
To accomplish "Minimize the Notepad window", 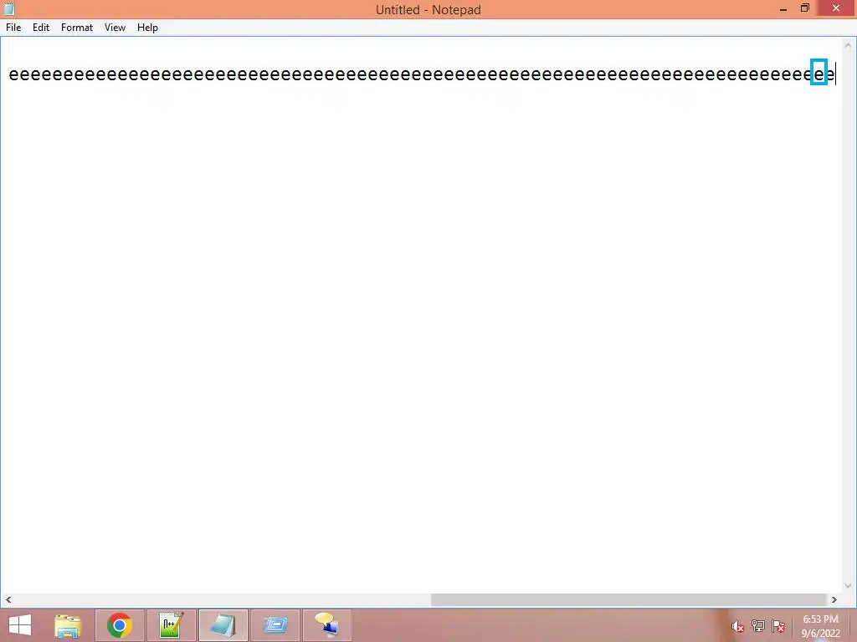I will tap(783, 8).
